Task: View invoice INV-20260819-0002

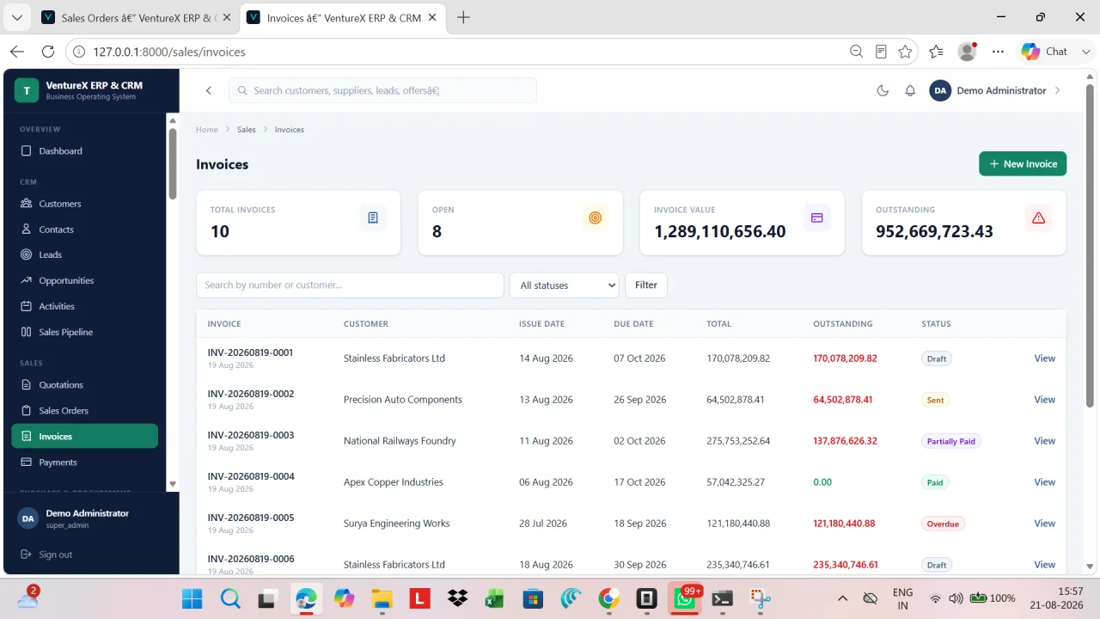Action: pos(1044,400)
